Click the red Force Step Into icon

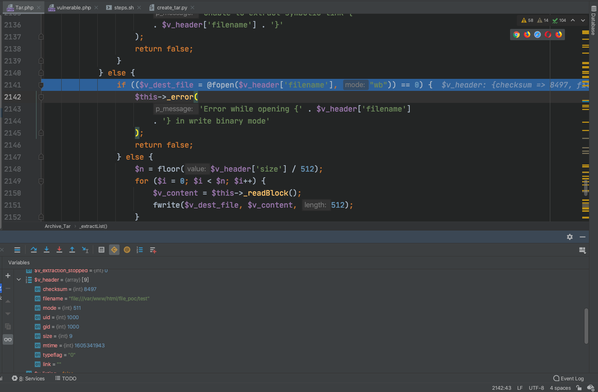tap(59, 250)
